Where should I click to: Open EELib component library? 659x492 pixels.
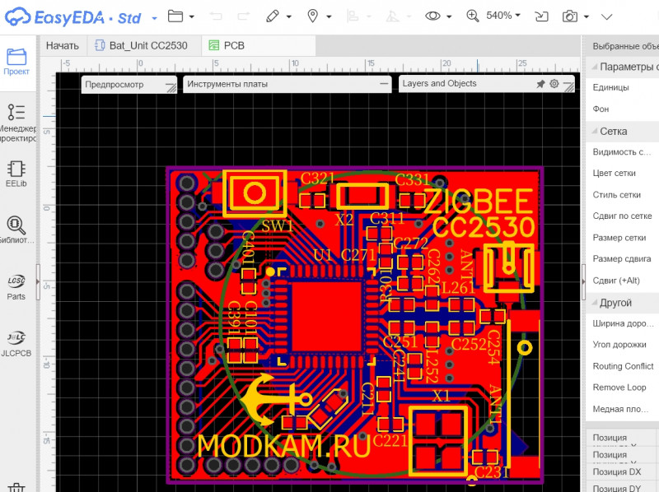click(16, 174)
